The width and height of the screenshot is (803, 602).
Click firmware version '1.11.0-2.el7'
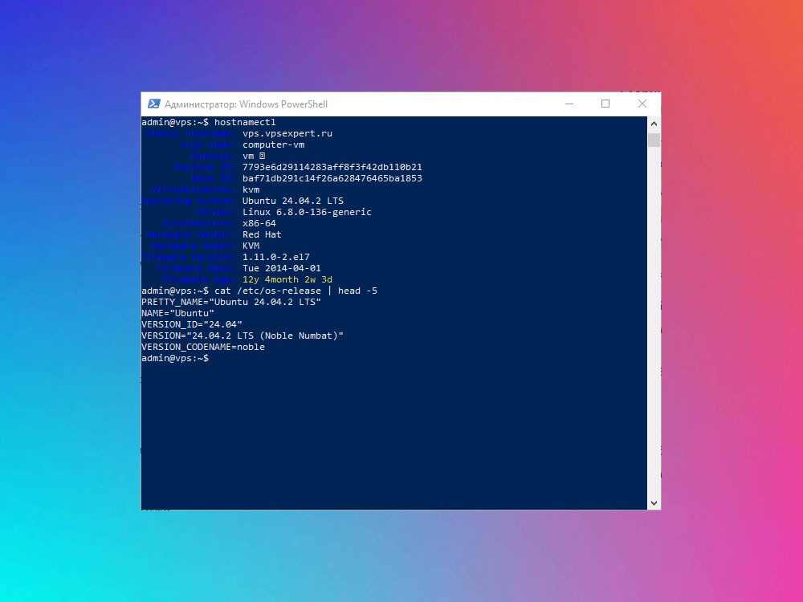tap(276, 258)
